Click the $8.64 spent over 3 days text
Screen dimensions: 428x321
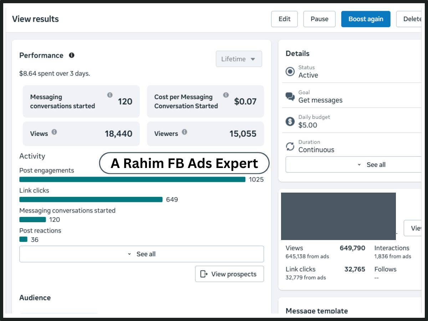pos(55,73)
